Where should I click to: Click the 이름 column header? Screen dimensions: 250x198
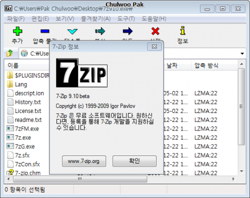(13, 65)
